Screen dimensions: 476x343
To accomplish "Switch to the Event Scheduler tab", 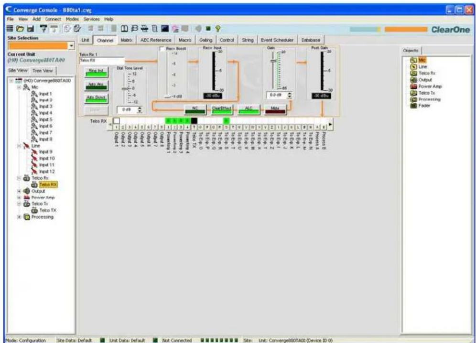I will pyautogui.click(x=277, y=40).
